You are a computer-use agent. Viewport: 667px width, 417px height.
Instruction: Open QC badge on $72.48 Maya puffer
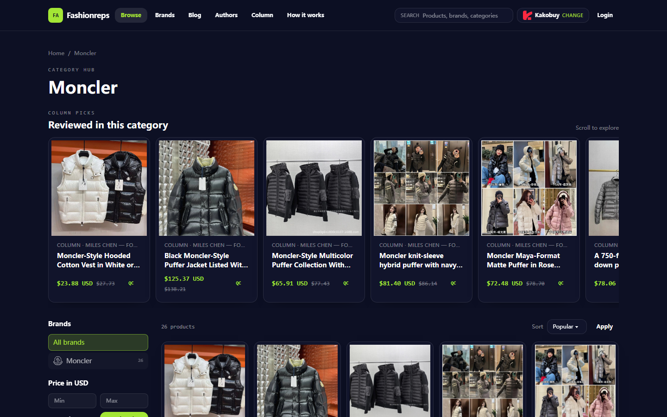pos(561,283)
